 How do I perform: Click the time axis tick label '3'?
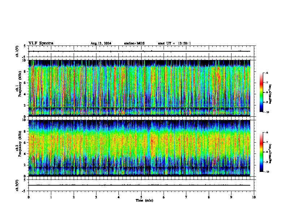[96, 197]
